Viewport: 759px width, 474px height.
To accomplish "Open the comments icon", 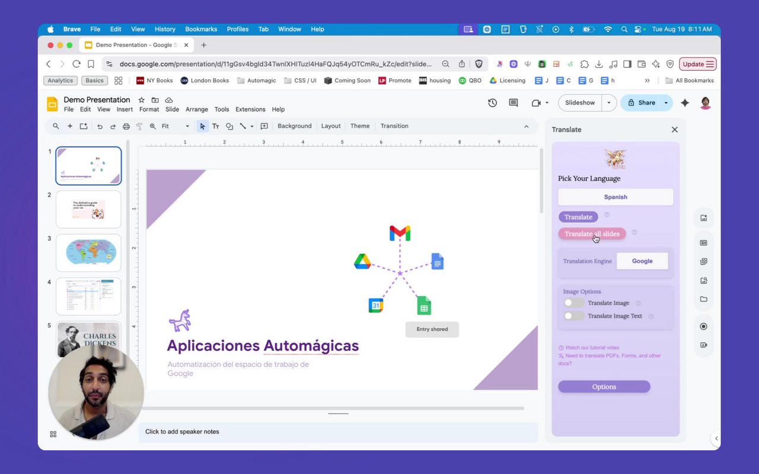I will tap(514, 103).
